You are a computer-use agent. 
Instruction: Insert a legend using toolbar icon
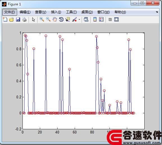pos(101,19)
